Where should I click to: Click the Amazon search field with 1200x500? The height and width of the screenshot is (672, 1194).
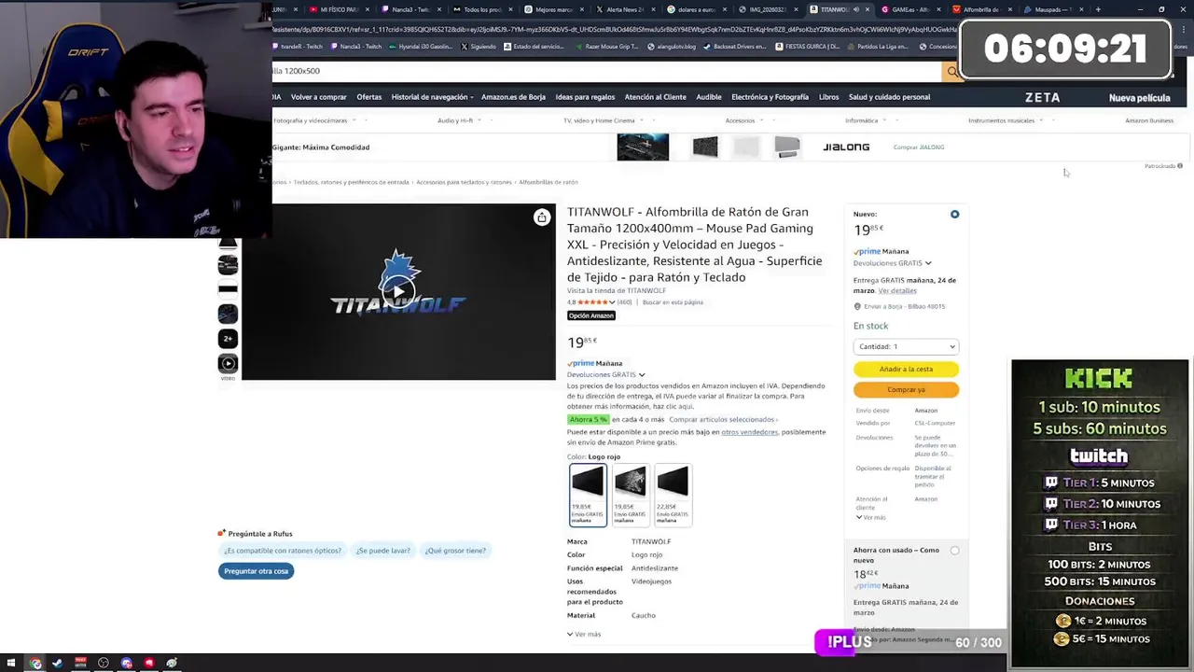coord(606,71)
